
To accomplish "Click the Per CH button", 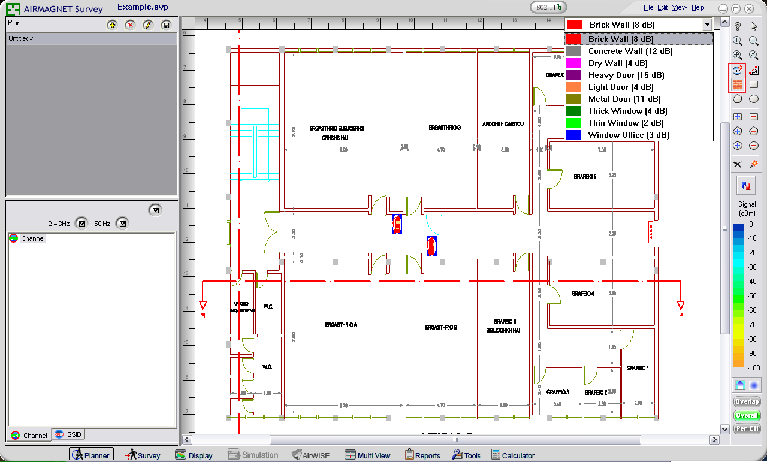I will [747, 428].
